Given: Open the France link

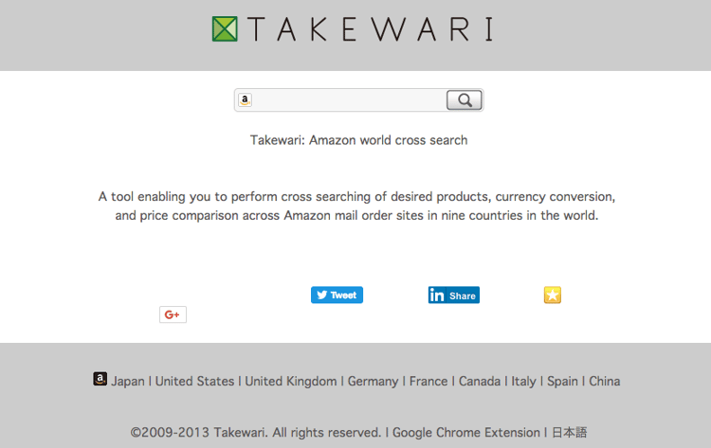Looking at the screenshot, I should pyautogui.click(x=428, y=382).
